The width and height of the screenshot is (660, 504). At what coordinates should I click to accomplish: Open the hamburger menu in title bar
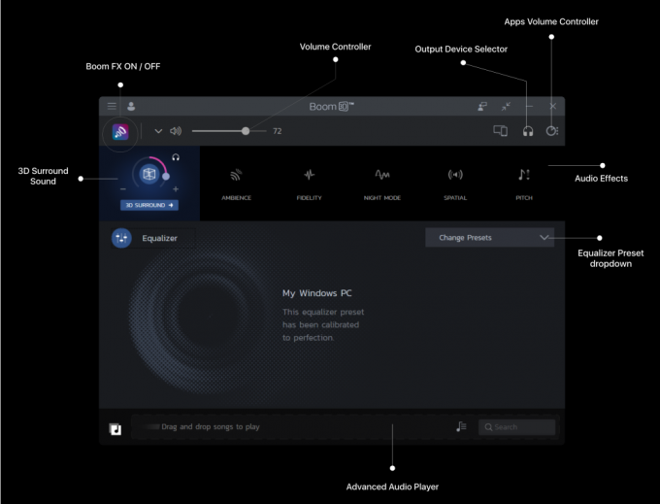112,106
